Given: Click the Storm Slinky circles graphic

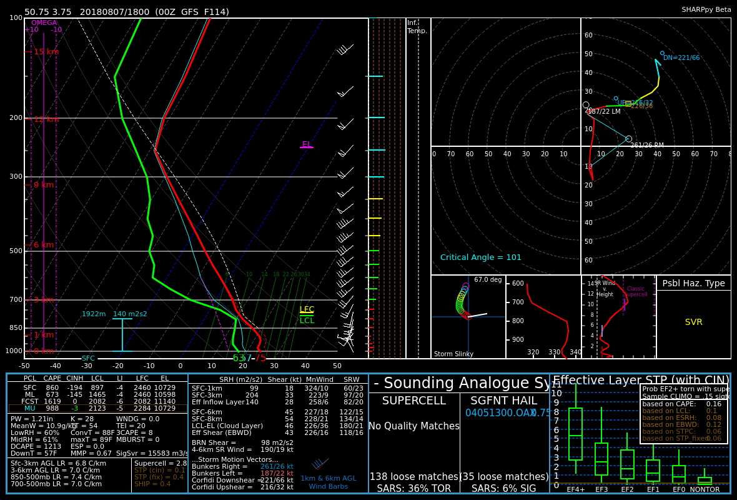Looking at the screenshot, I should pos(462,301).
